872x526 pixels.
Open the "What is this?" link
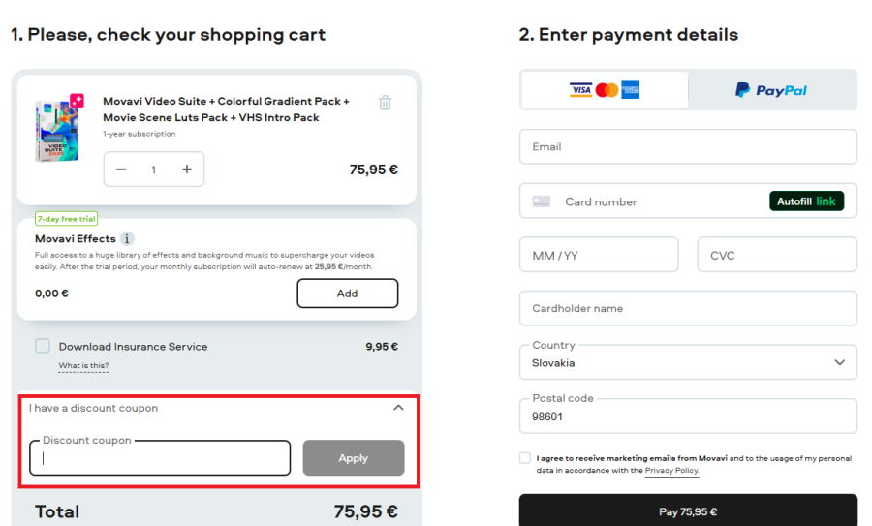tap(83, 366)
